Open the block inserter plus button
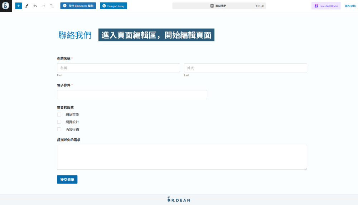358x205 pixels. 19,6
